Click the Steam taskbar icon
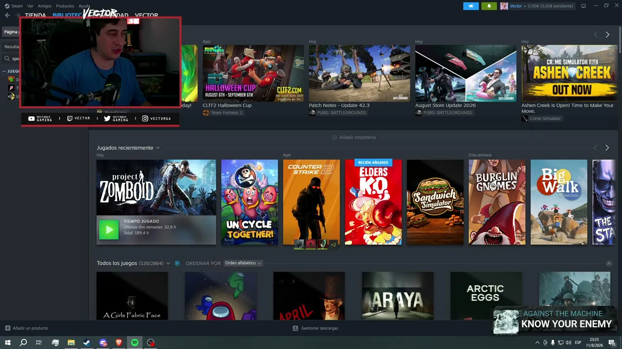622x349 pixels. tap(87, 343)
